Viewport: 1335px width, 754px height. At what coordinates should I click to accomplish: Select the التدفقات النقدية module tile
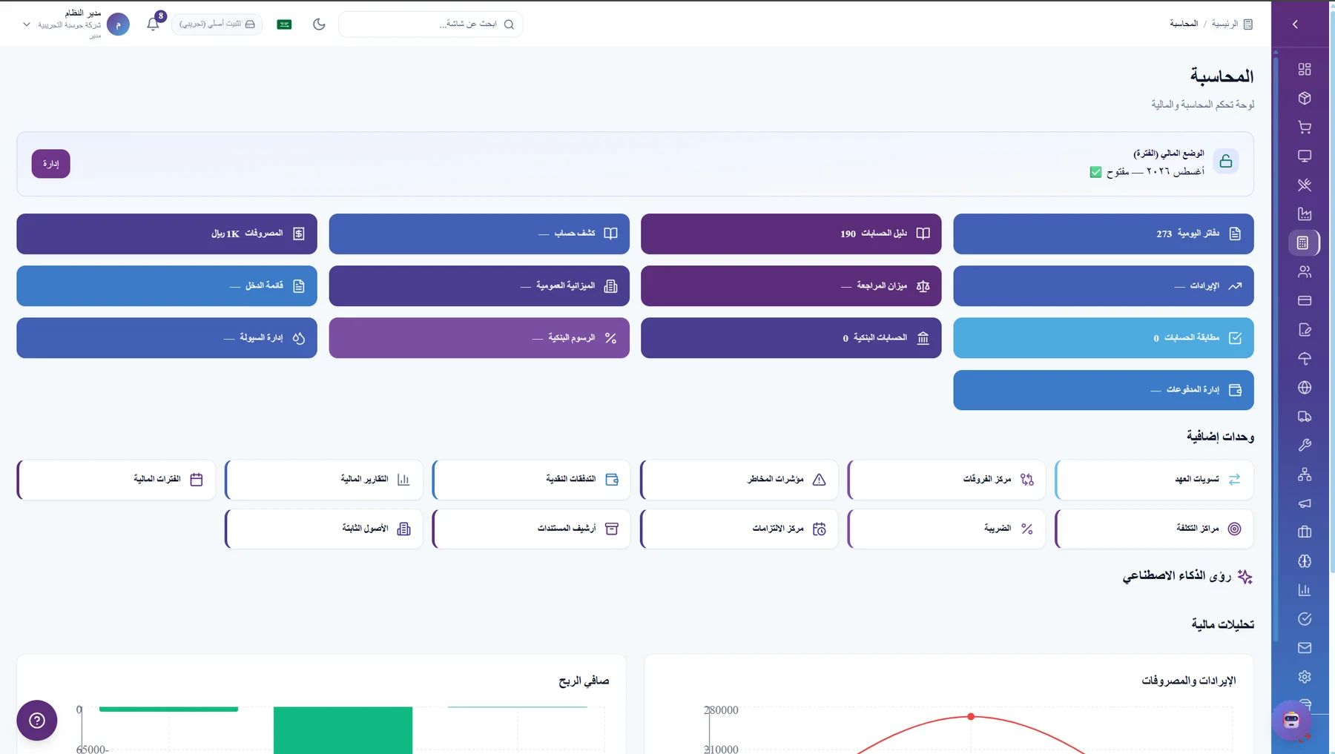point(531,479)
